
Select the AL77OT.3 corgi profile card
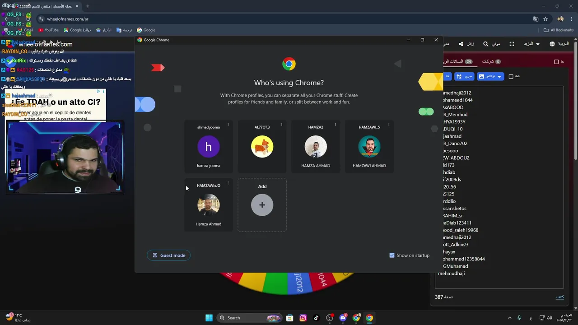262,147
